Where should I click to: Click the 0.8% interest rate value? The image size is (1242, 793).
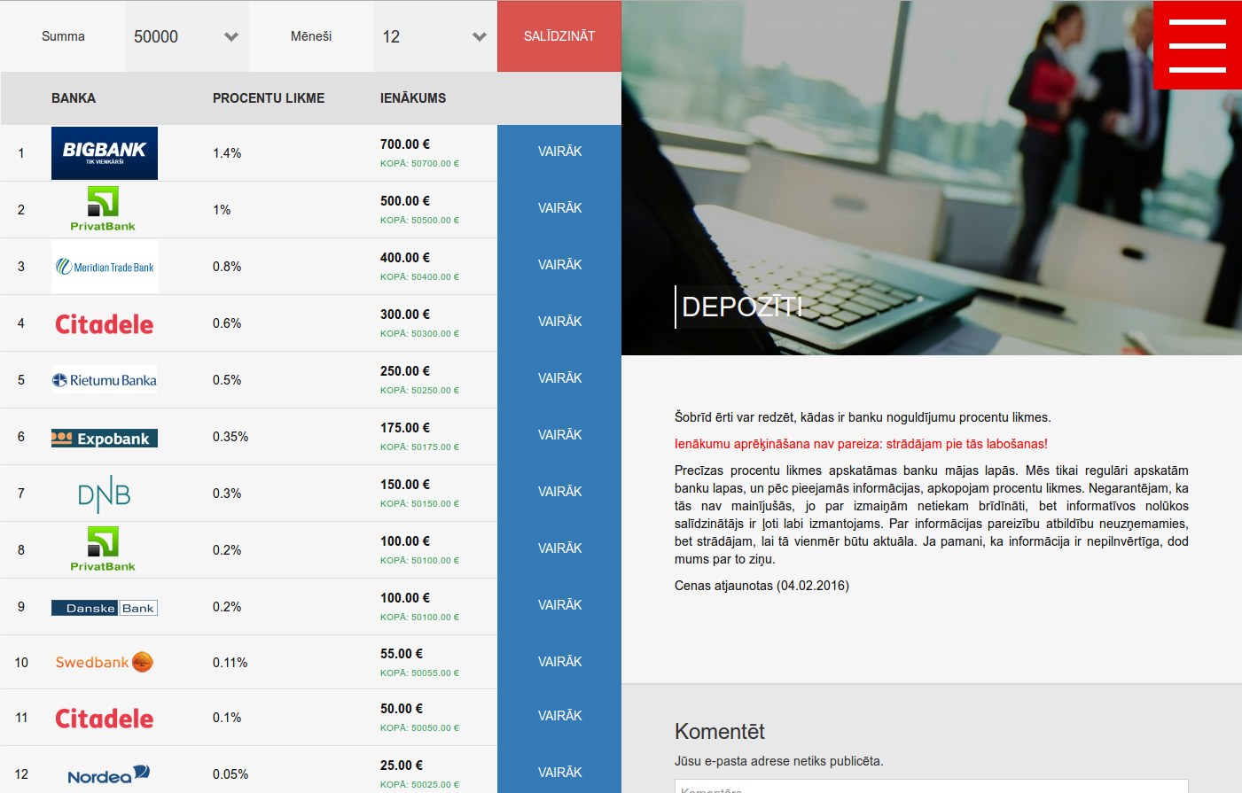click(x=227, y=267)
